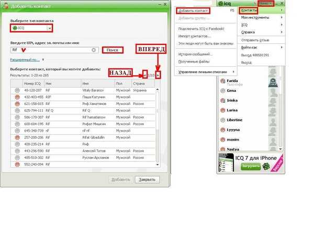The width and height of the screenshot is (314, 235).
Task: Choose Отправить отзыв menu item
Action: (x=262, y=40)
